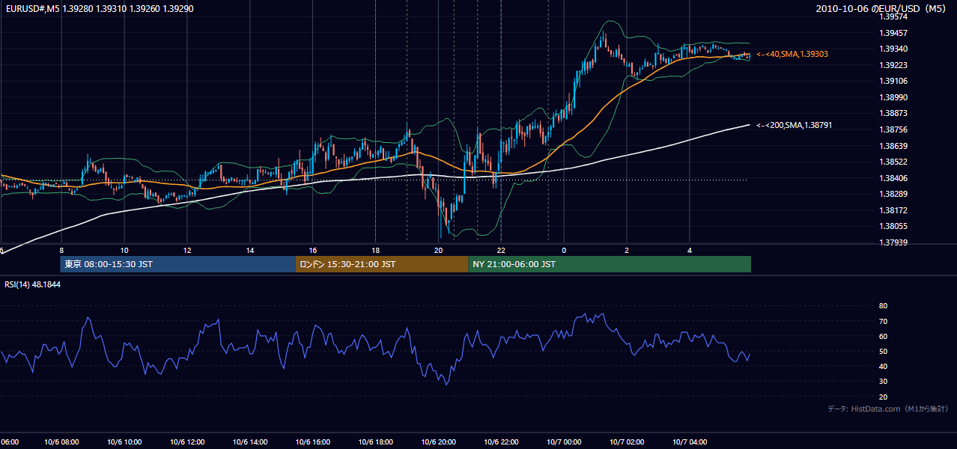This screenshot has height=449, width=957.
Task: Click hour label 4 under the price chart
Action: 690,251
